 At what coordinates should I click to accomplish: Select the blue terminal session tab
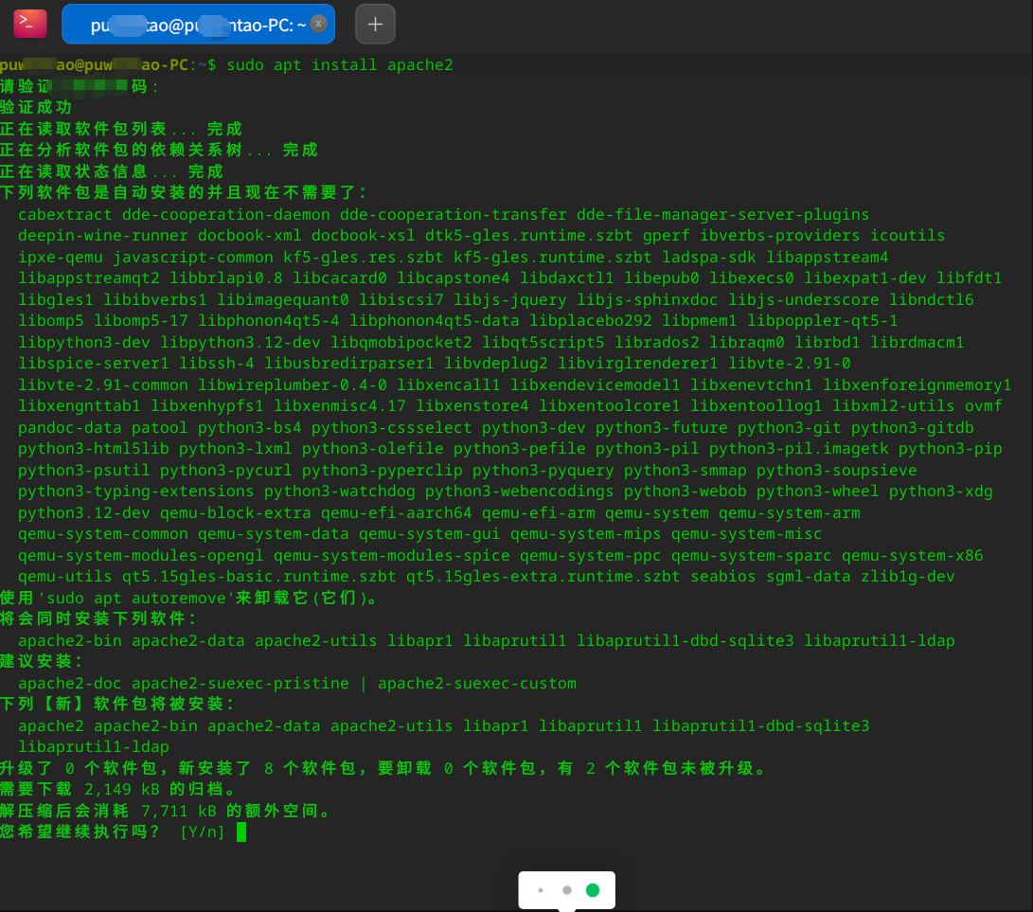pos(198,25)
